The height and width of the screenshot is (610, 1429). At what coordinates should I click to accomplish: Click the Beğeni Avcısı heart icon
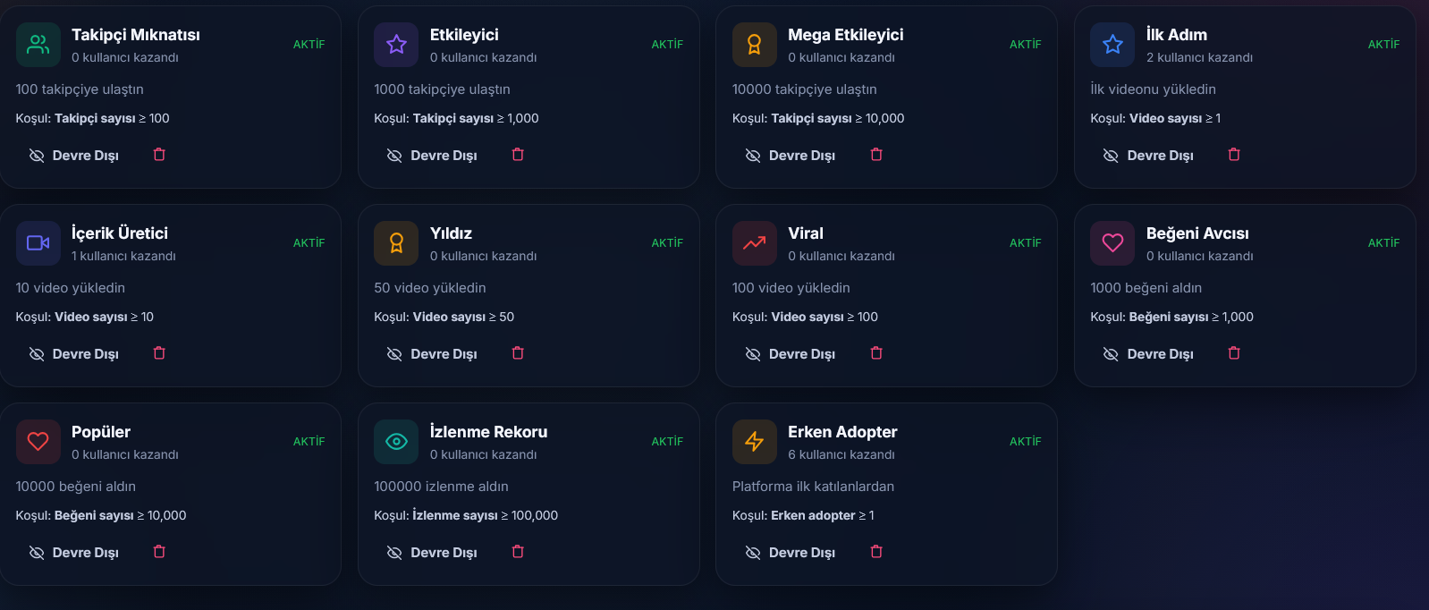point(1112,243)
